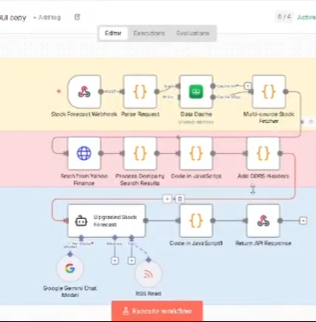316x322 pixels.
Task: Click the output connector of Parse Request
Action: pos(157,92)
